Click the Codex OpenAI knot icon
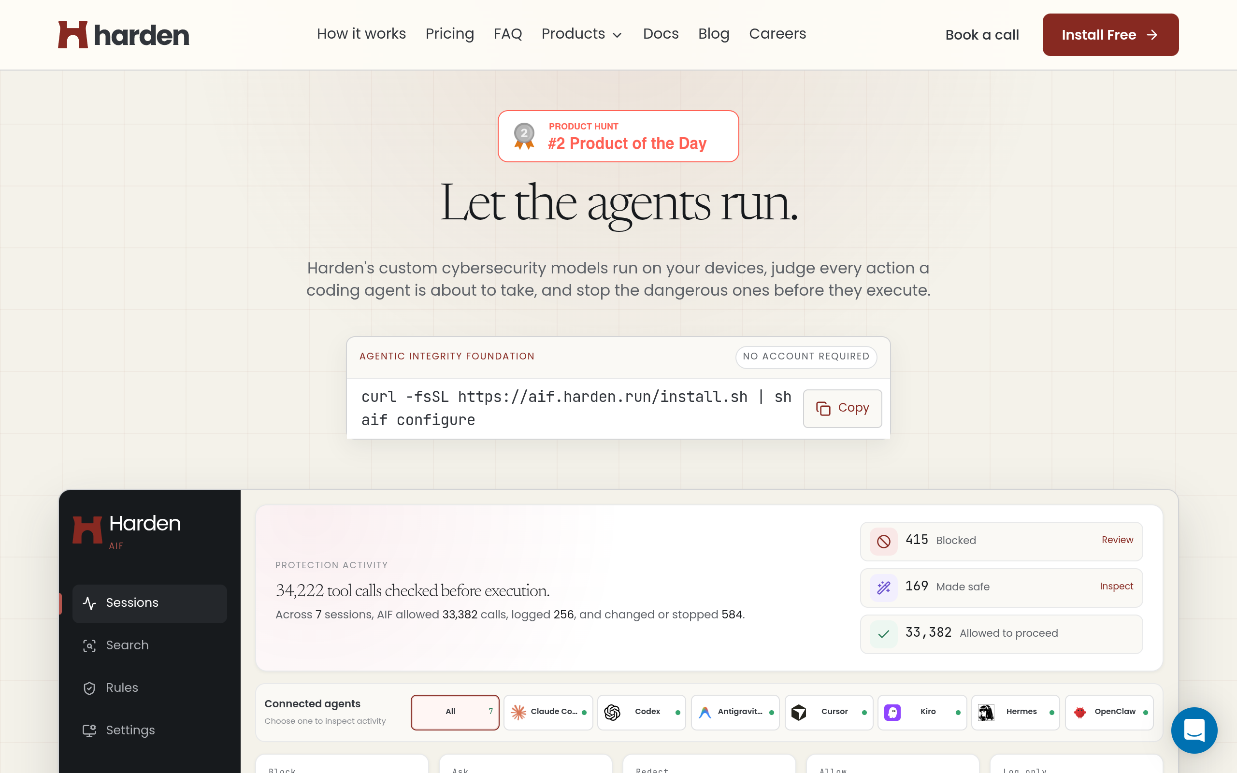1237x773 pixels. 612,712
